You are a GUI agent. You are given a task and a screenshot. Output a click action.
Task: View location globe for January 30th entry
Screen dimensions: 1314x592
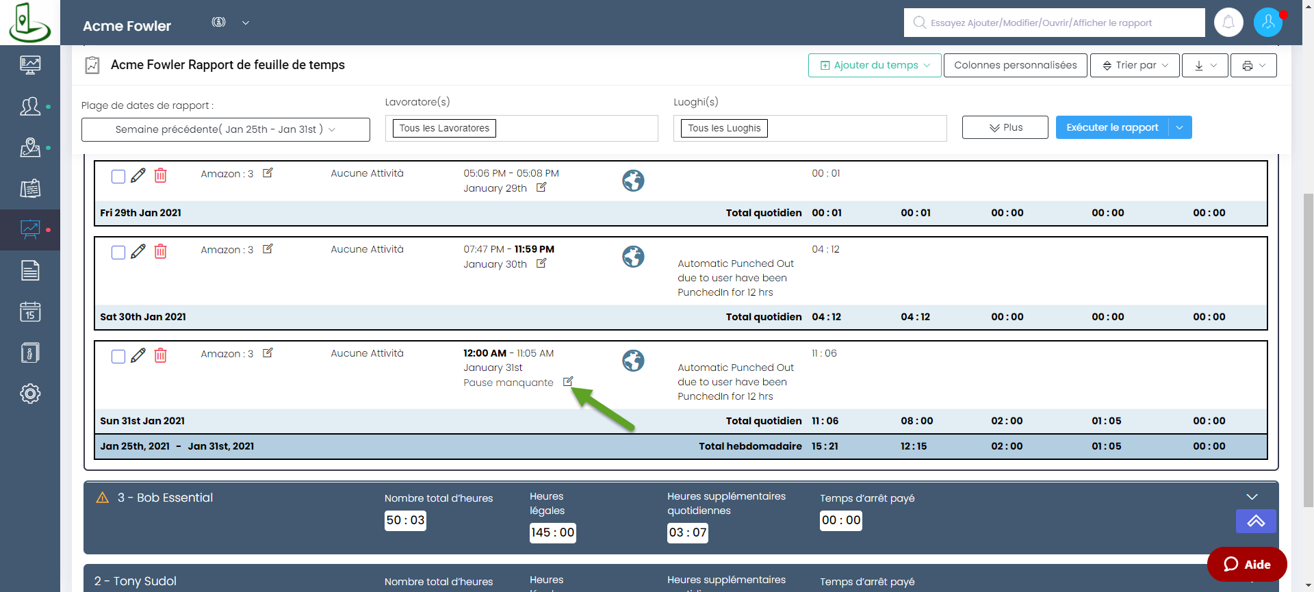coord(633,257)
